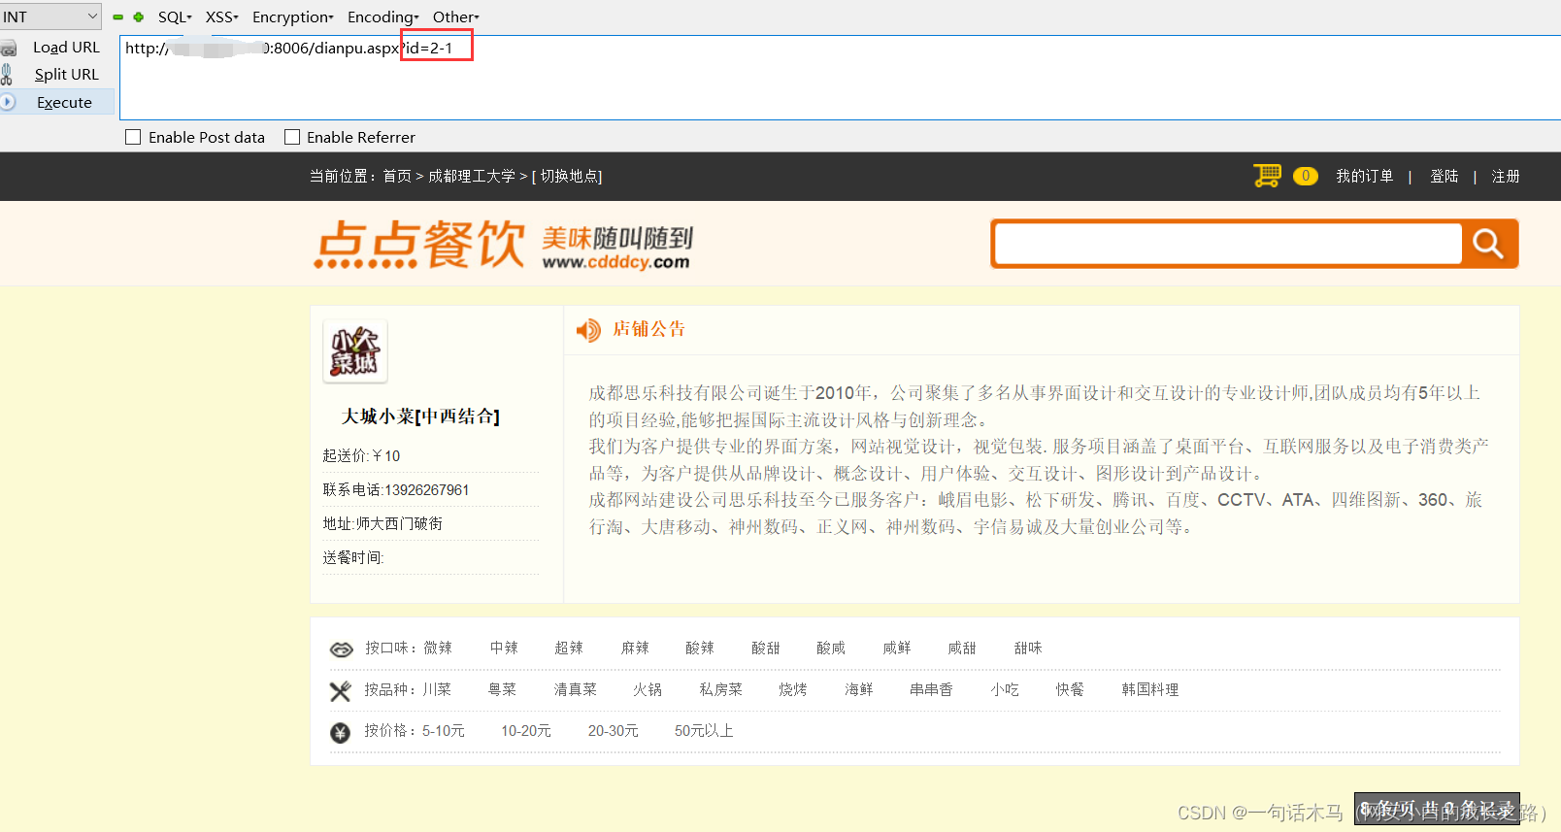Viewport: 1561px width, 832px height.
Task: Expand the Encryption menu
Action: point(293,17)
